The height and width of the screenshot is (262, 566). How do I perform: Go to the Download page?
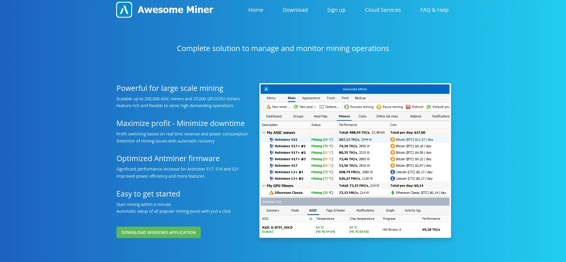[x=295, y=10]
